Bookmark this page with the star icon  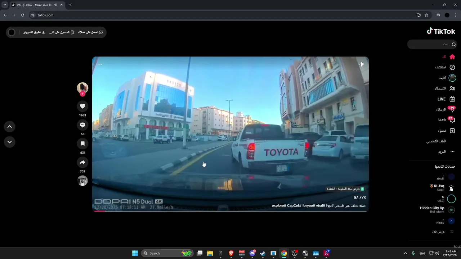(x=426, y=15)
